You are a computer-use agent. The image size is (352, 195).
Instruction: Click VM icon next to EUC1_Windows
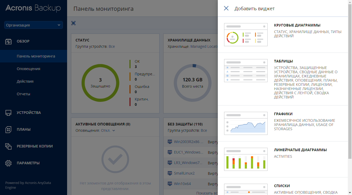click(x=170, y=152)
